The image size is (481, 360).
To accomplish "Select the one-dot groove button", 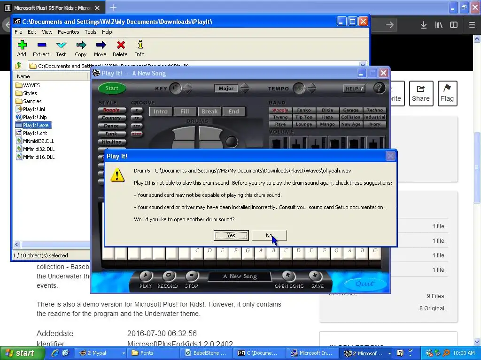I will [137, 110].
